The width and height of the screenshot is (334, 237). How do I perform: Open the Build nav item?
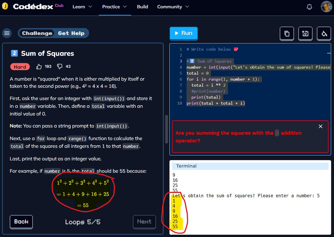click(x=142, y=7)
